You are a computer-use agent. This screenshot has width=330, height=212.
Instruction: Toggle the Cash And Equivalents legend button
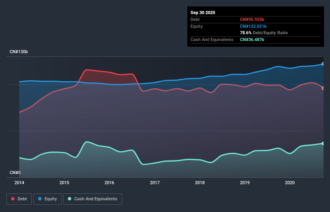click(x=92, y=199)
